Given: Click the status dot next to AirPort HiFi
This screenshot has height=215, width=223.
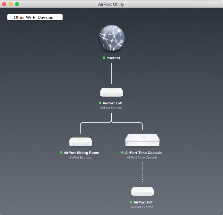Looking at the screenshot, I should pos(131,202).
